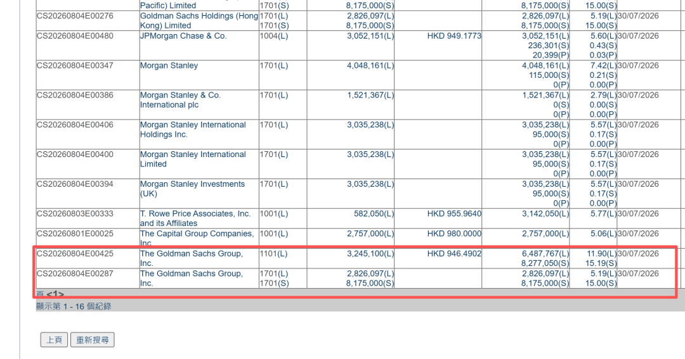The width and height of the screenshot is (685, 359).
Task: Select Morgan Stanley name in row E00347
Action: pos(169,65)
